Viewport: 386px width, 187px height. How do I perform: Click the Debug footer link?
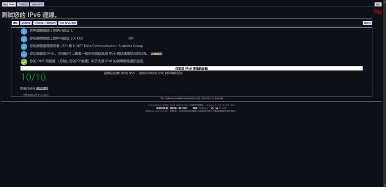click(x=203, y=108)
